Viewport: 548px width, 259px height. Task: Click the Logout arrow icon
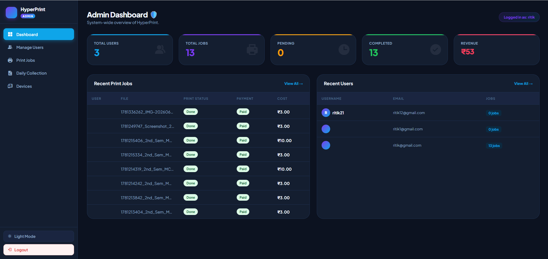tap(10, 250)
